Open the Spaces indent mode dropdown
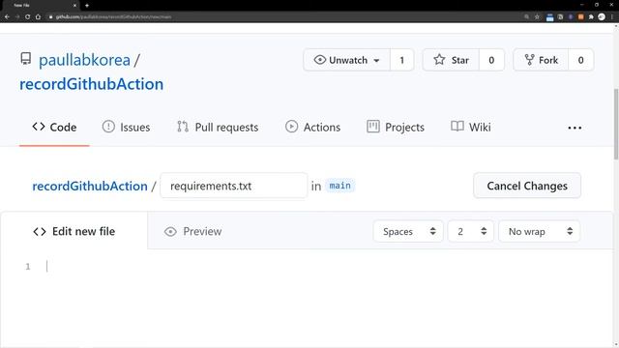The width and height of the screenshot is (619, 348). (408, 231)
